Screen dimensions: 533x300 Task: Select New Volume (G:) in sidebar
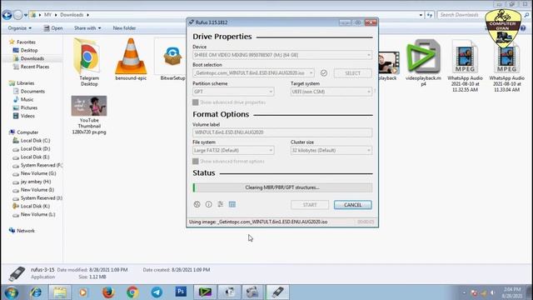coord(38,173)
